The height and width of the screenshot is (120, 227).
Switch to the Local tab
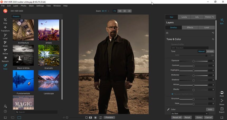pyautogui.click(x=206, y=28)
